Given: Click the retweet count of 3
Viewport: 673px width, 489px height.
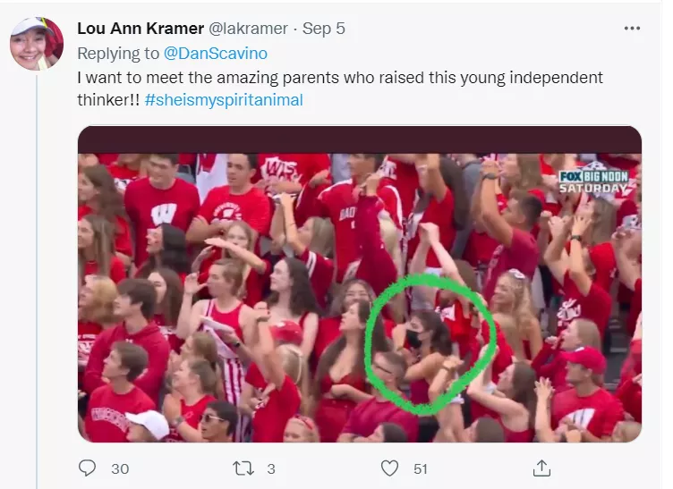Looking at the screenshot, I should click(271, 468).
